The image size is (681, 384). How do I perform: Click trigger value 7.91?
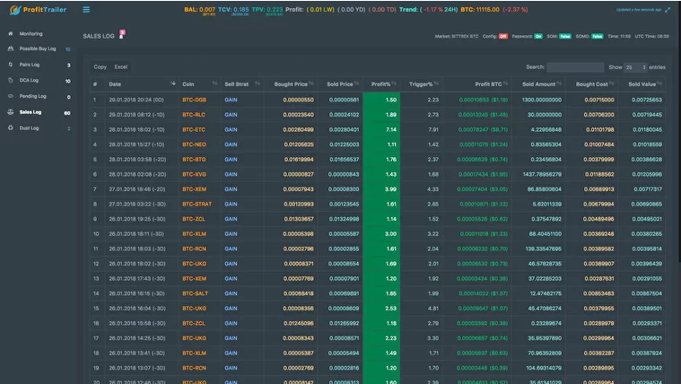(x=433, y=129)
